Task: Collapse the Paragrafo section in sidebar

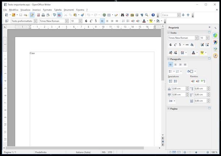Action: click(168, 59)
